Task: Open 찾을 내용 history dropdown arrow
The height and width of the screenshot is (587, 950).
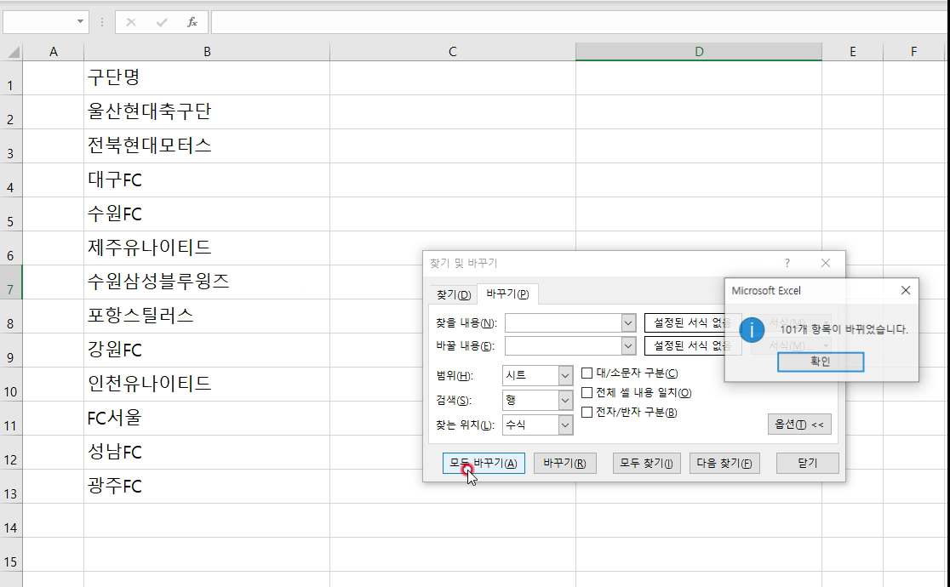Action: 628,323
